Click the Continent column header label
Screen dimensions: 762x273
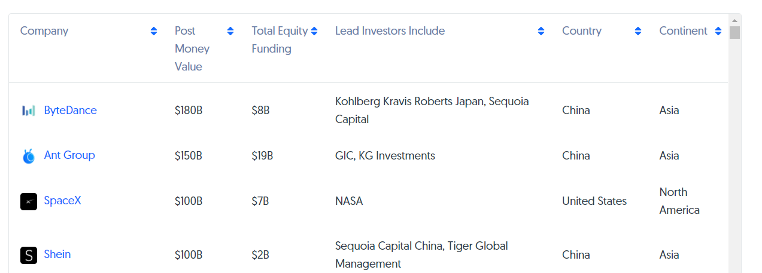coord(683,31)
